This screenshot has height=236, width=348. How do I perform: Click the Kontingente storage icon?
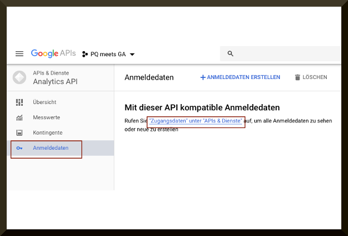coord(20,132)
